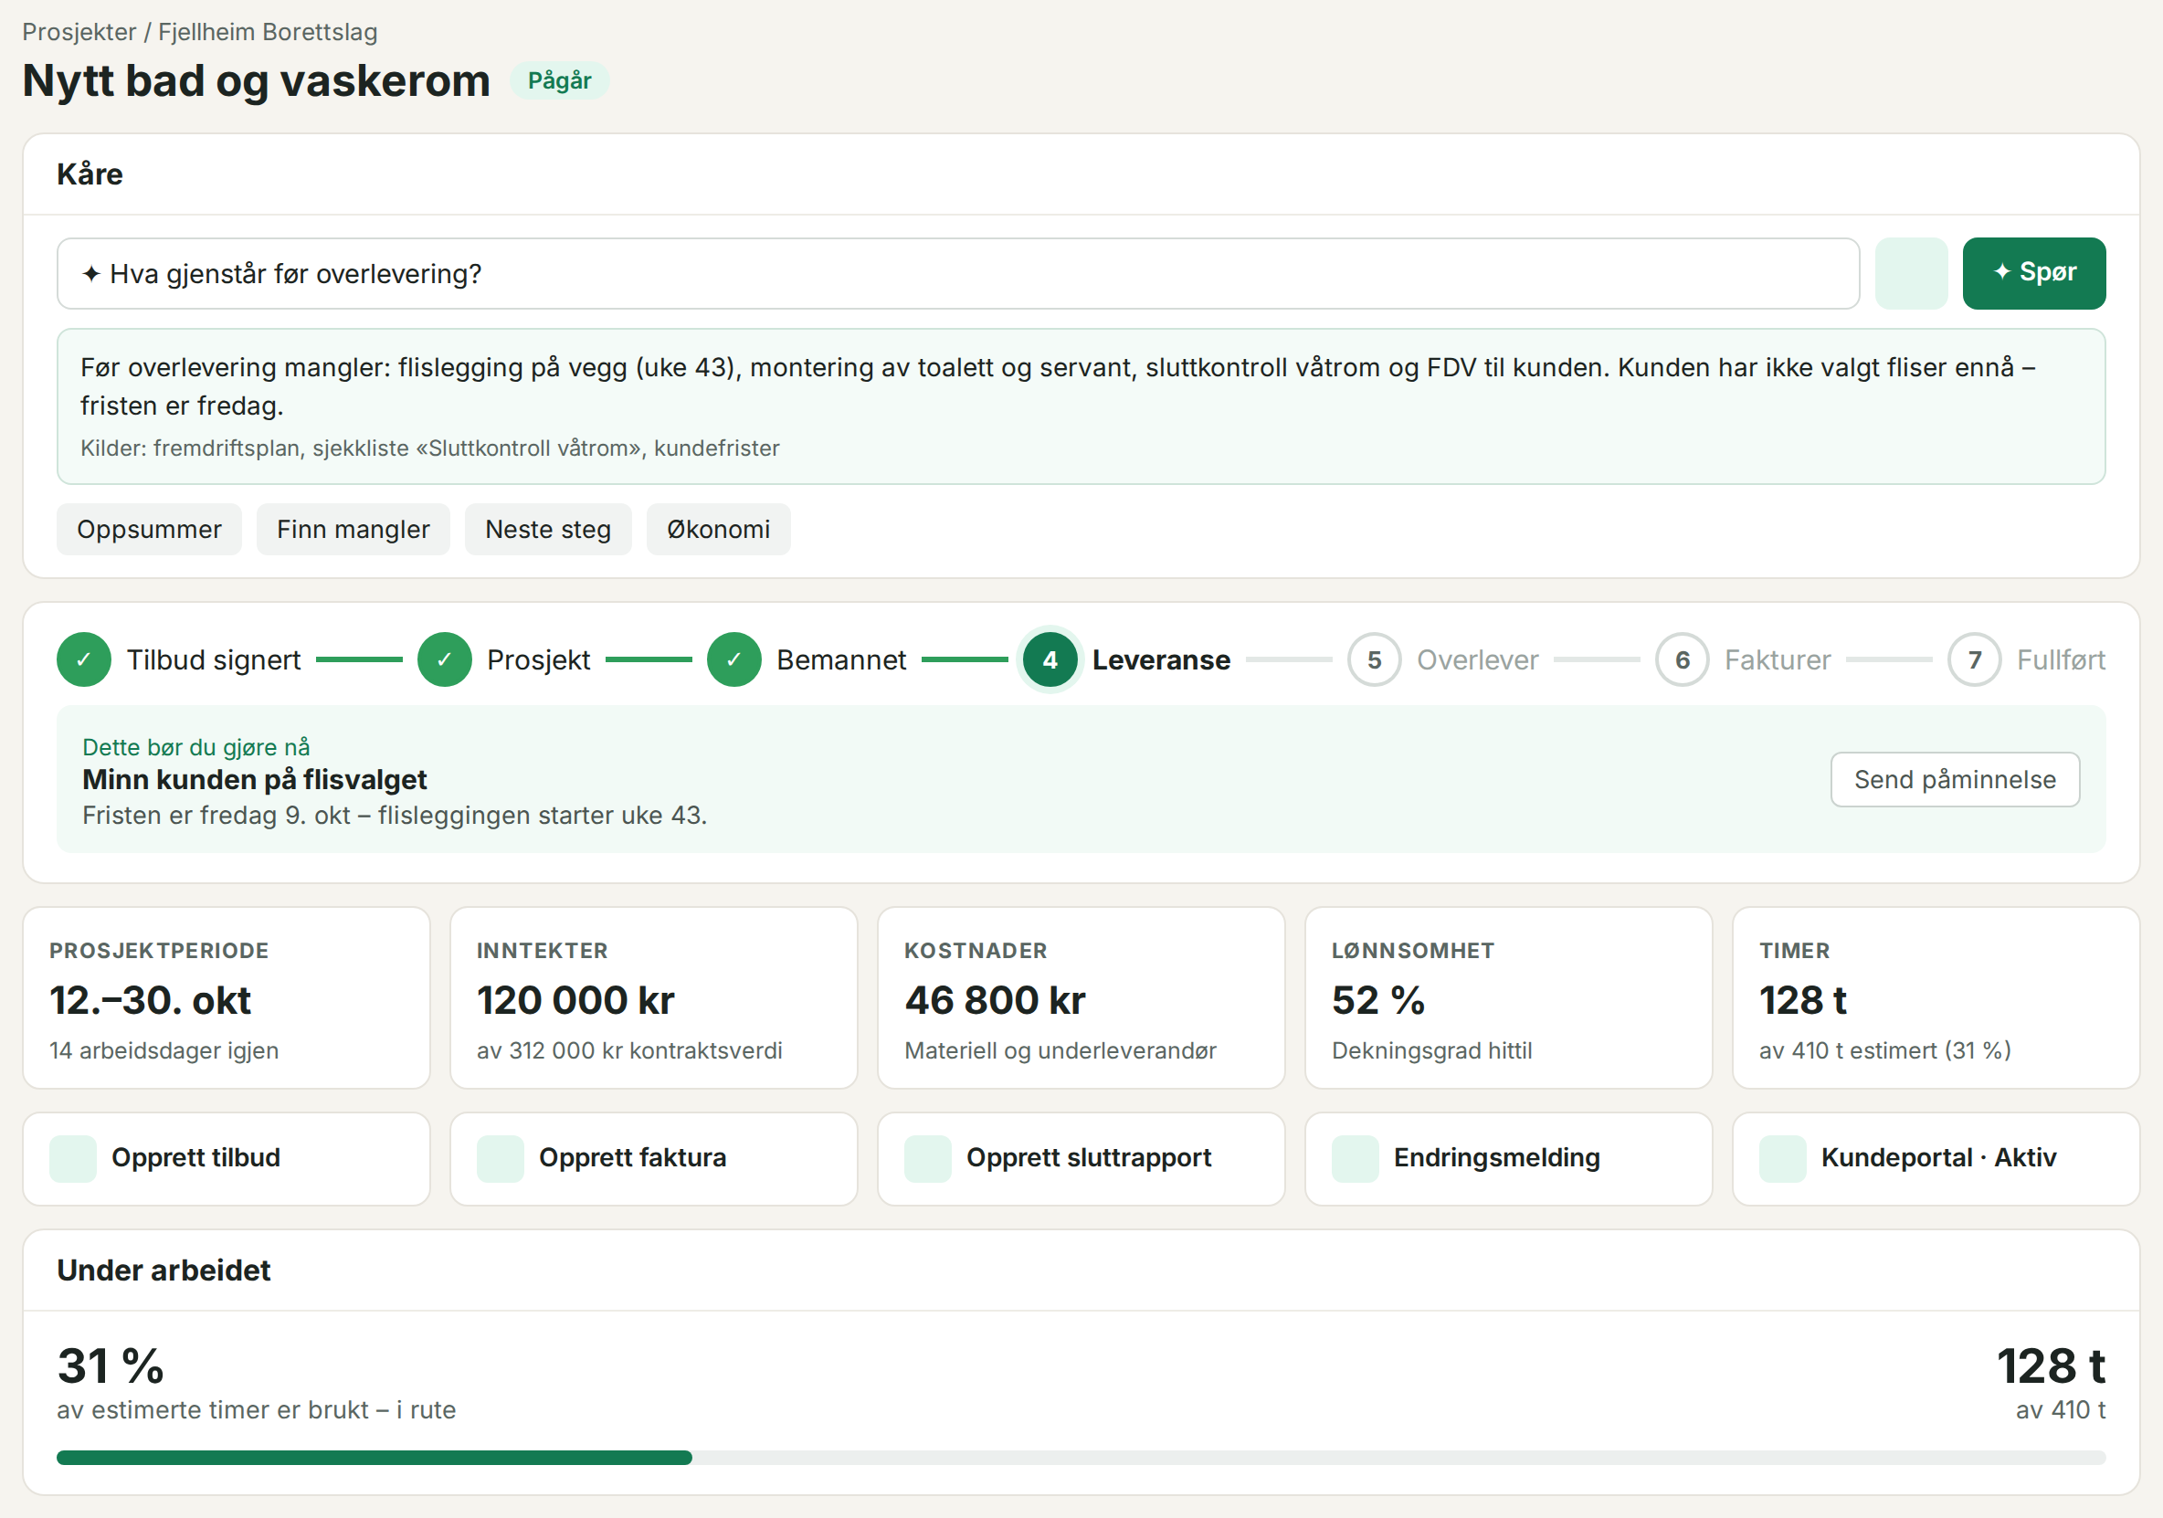Open the Inntekter 120 000 kr card
Viewport: 2163px width, 1518px height.
pyautogui.click(x=654, y=998)
